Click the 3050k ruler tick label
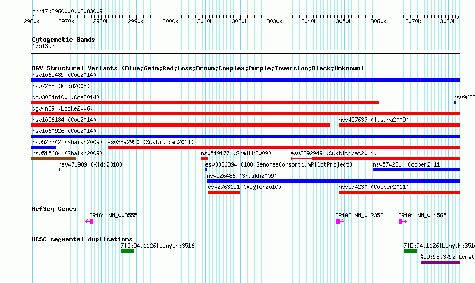 344,21
